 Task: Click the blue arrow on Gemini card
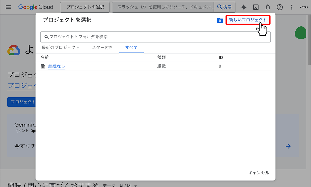tap(288, 146)
